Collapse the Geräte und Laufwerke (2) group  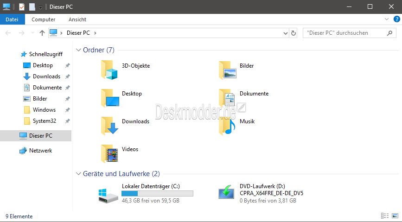click(78, 174)
